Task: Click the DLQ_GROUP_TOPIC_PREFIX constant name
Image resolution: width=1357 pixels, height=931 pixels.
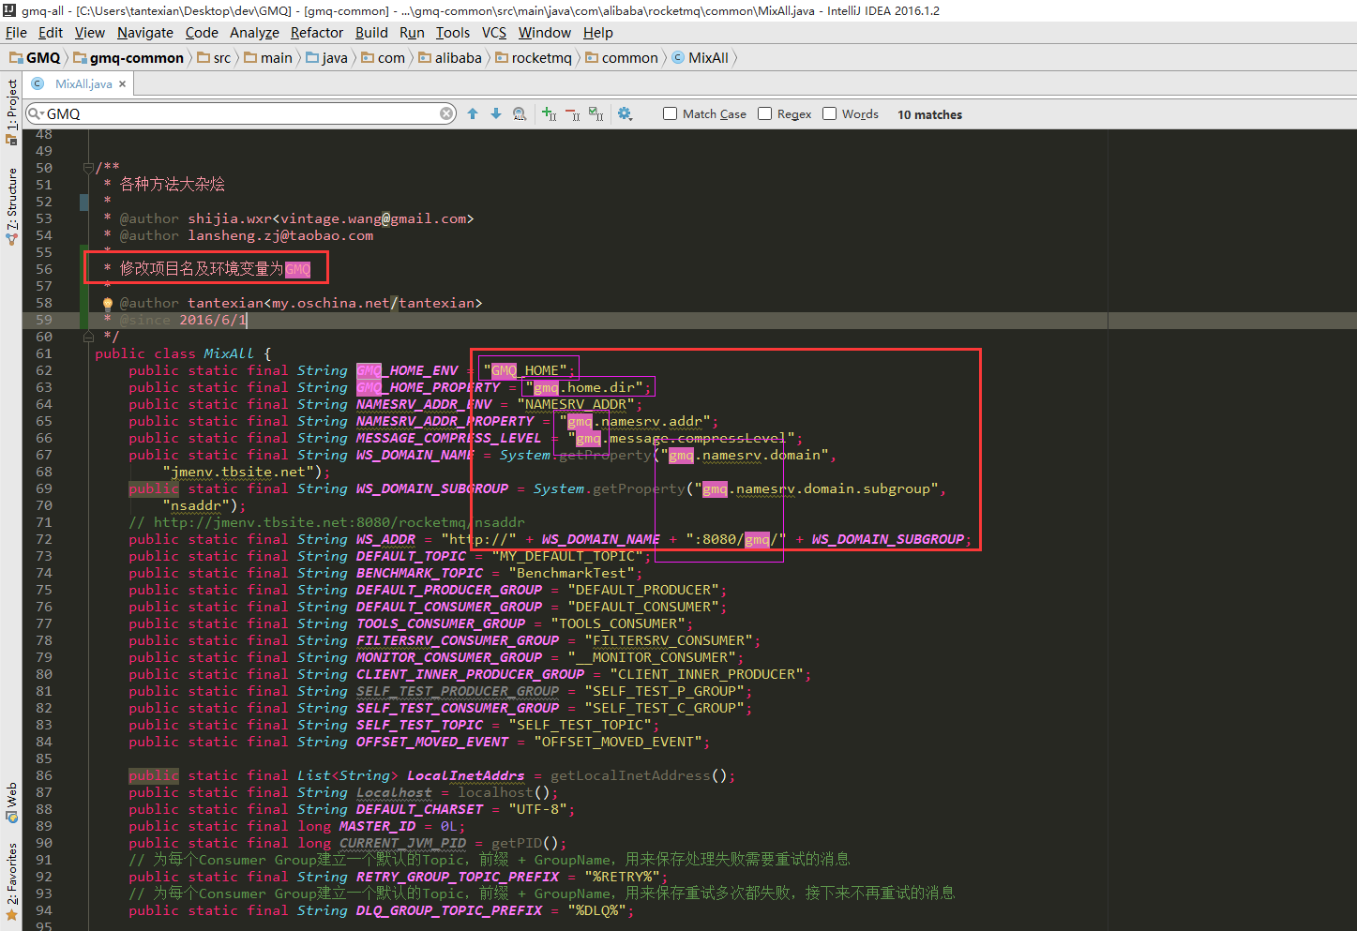Action: pyautogui.click(x=449, y=910)
